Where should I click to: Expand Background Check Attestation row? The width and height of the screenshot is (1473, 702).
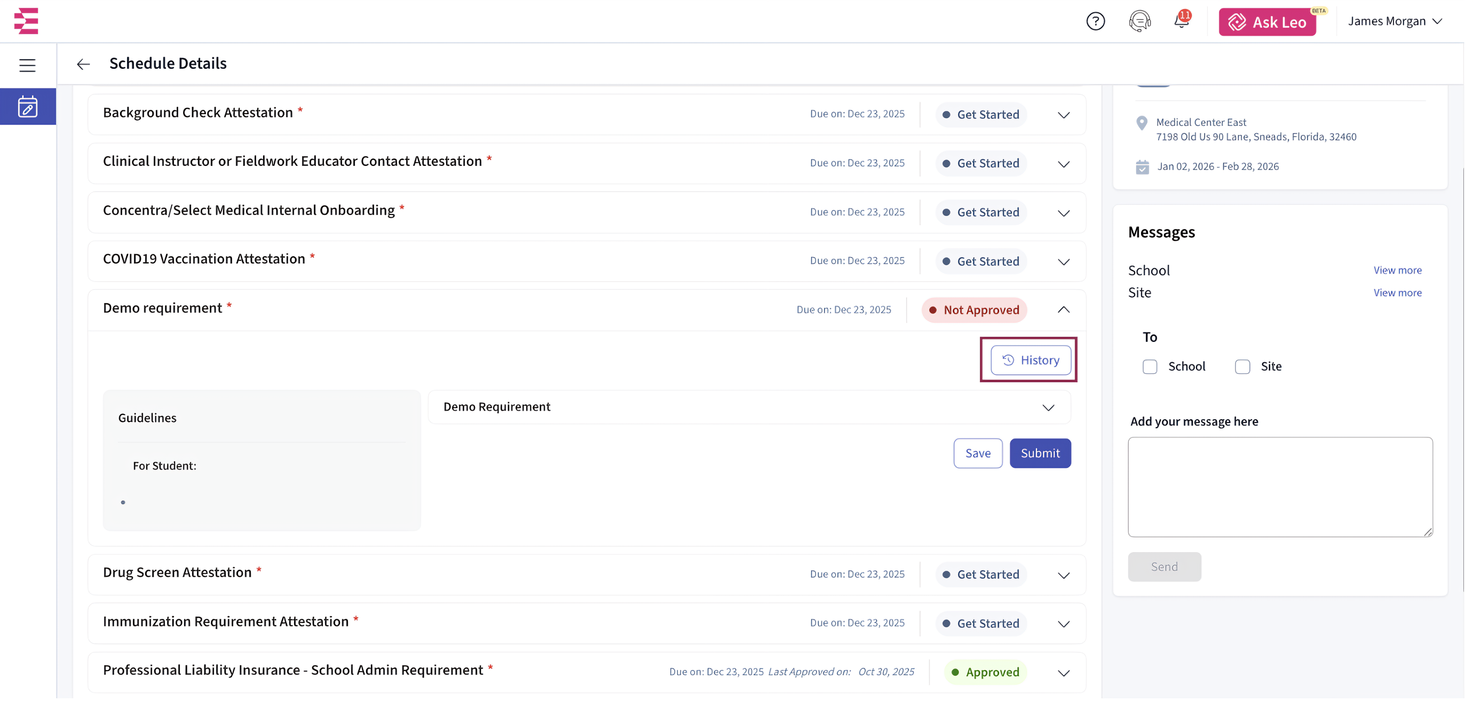point(1063,115)
